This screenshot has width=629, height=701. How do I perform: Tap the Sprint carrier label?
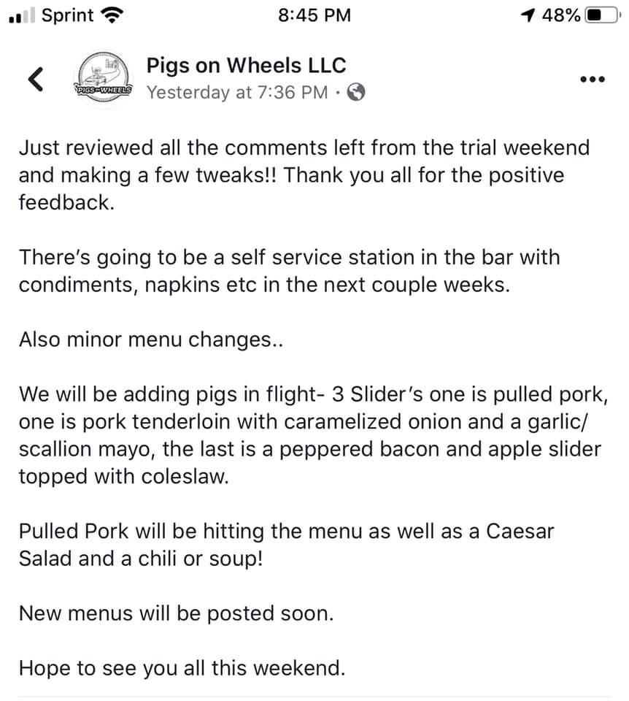pyautogui.click(x=67, y=15)
